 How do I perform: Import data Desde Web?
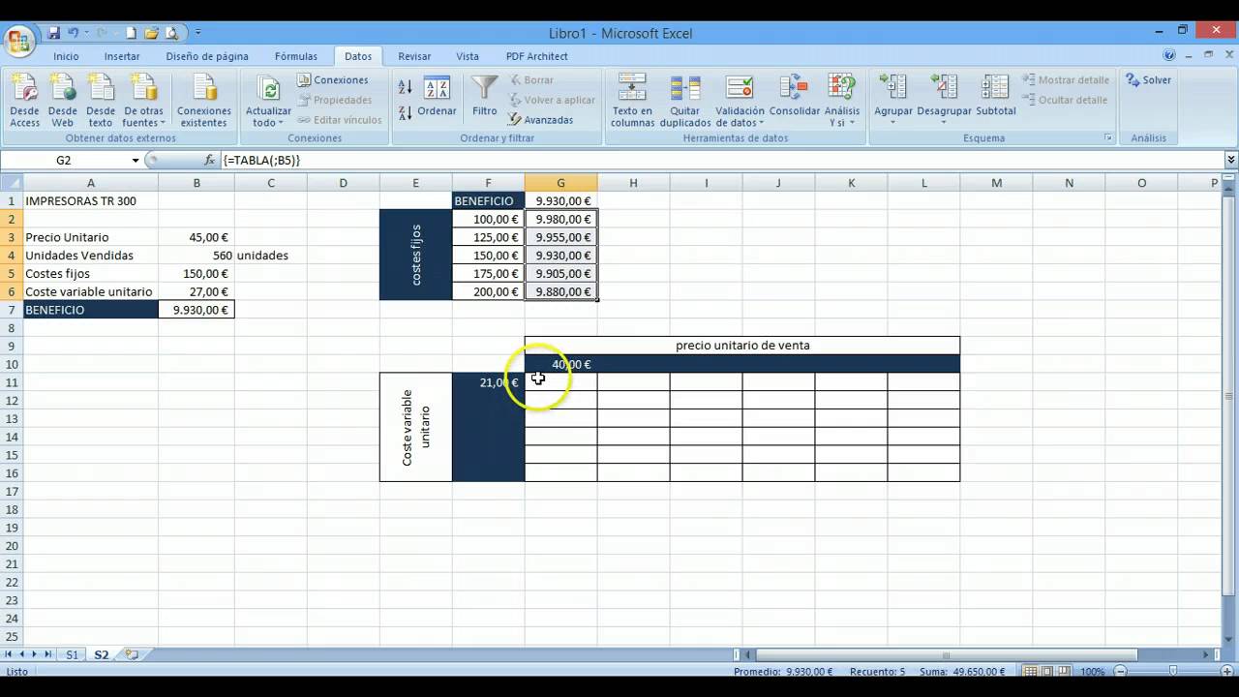pos(63,101)
